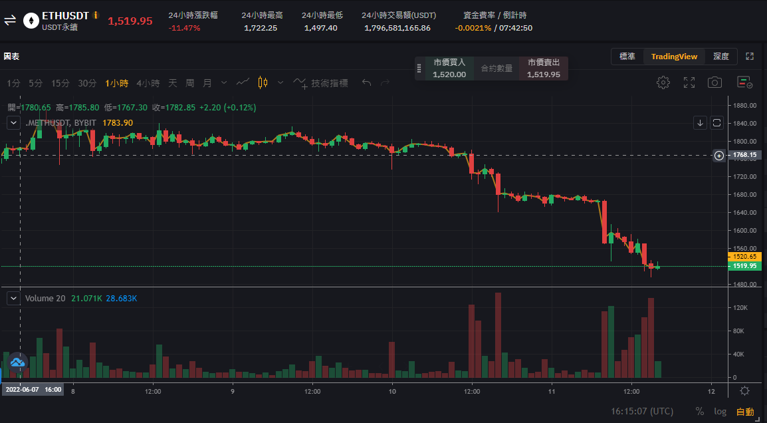Open the order panel display icon
This screenshot has height=423, width=767.
click(x=744, y=82)
